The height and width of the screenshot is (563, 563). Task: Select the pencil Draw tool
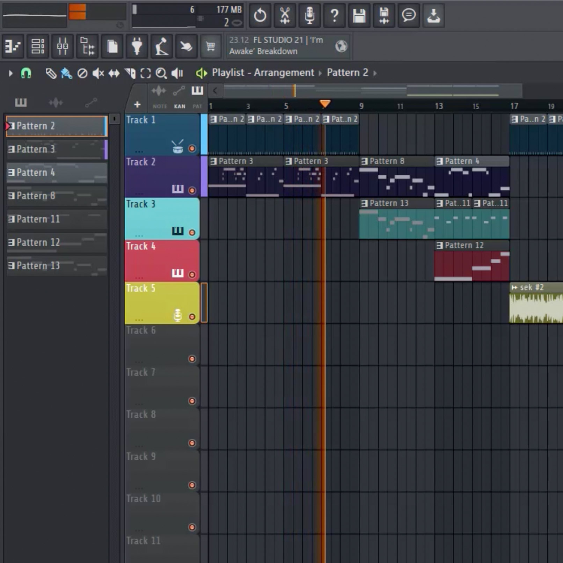51,73
